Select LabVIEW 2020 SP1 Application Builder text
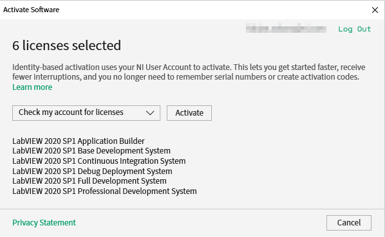The image size is (385, 237). pos(79,141)
